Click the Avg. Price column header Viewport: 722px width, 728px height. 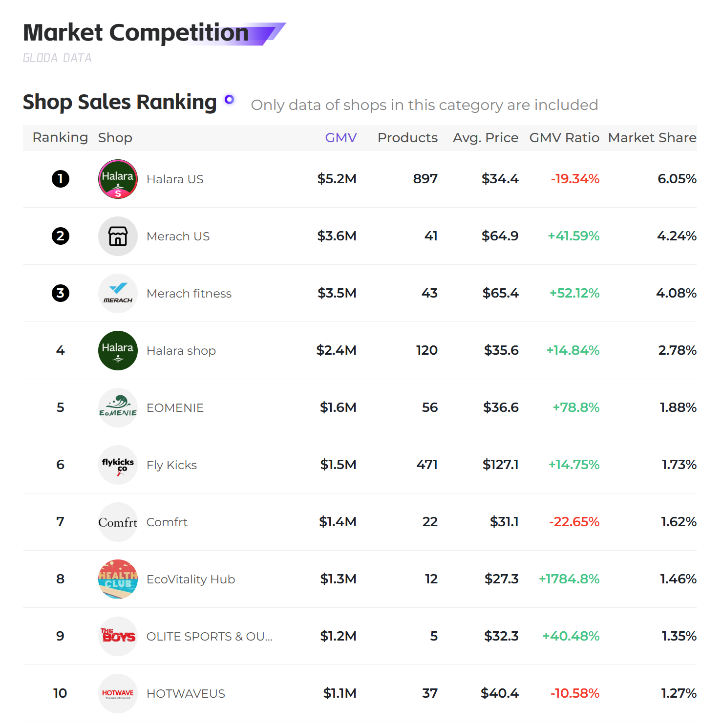486,138
